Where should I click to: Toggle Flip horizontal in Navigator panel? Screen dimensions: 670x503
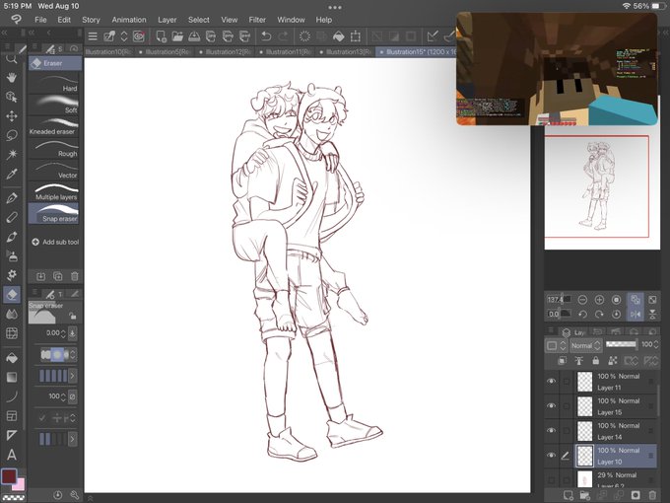point(636,314)
